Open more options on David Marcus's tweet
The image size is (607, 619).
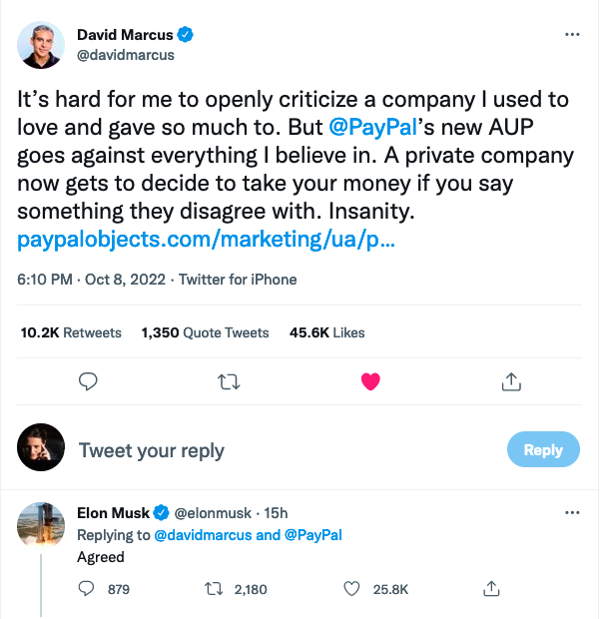pyautogui.click(x=571, y=35)
